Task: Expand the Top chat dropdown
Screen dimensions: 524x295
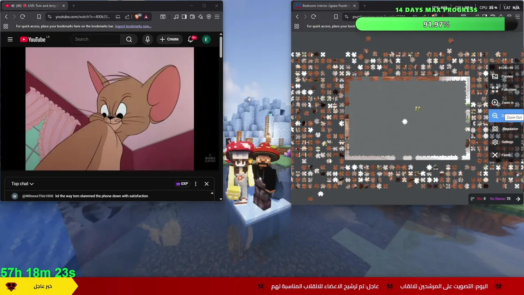Action: click(23, 184)
